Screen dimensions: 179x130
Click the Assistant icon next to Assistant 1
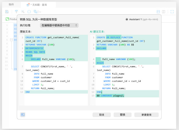(127, 19)
